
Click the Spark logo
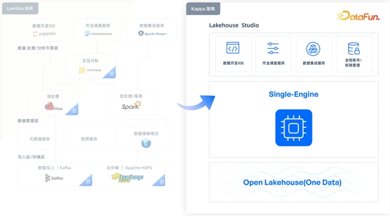(x=131, y=105)
